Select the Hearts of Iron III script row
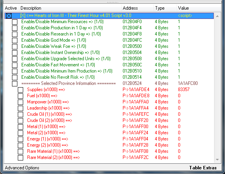Screen dimensions: 225x174 (x=109, y=15)
